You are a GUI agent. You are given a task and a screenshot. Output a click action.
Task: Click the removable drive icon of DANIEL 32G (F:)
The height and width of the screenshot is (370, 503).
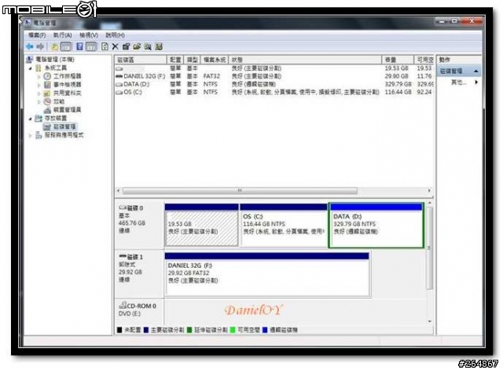tap(119, 76)
